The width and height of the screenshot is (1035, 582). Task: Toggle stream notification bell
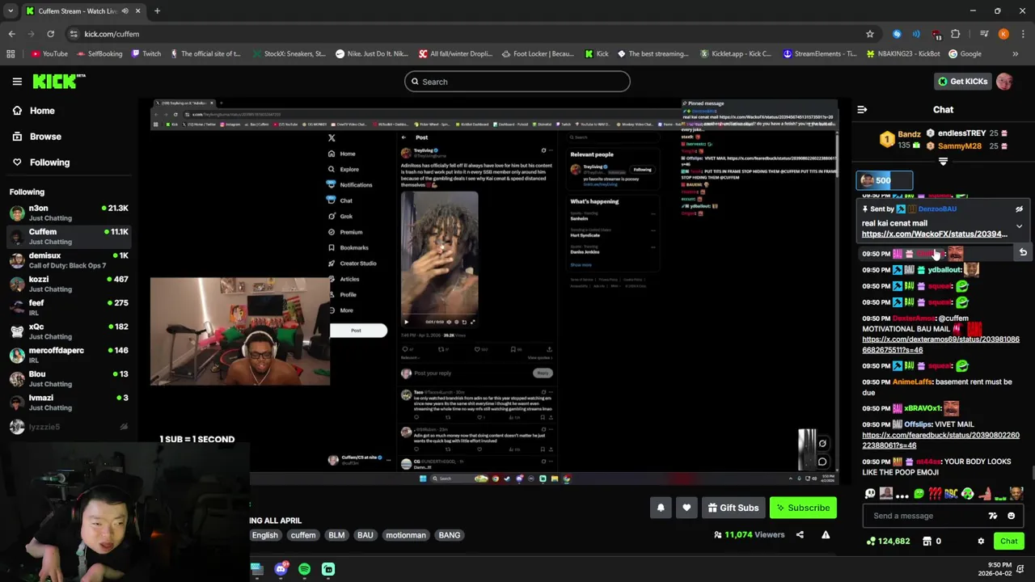pos(661,508)
